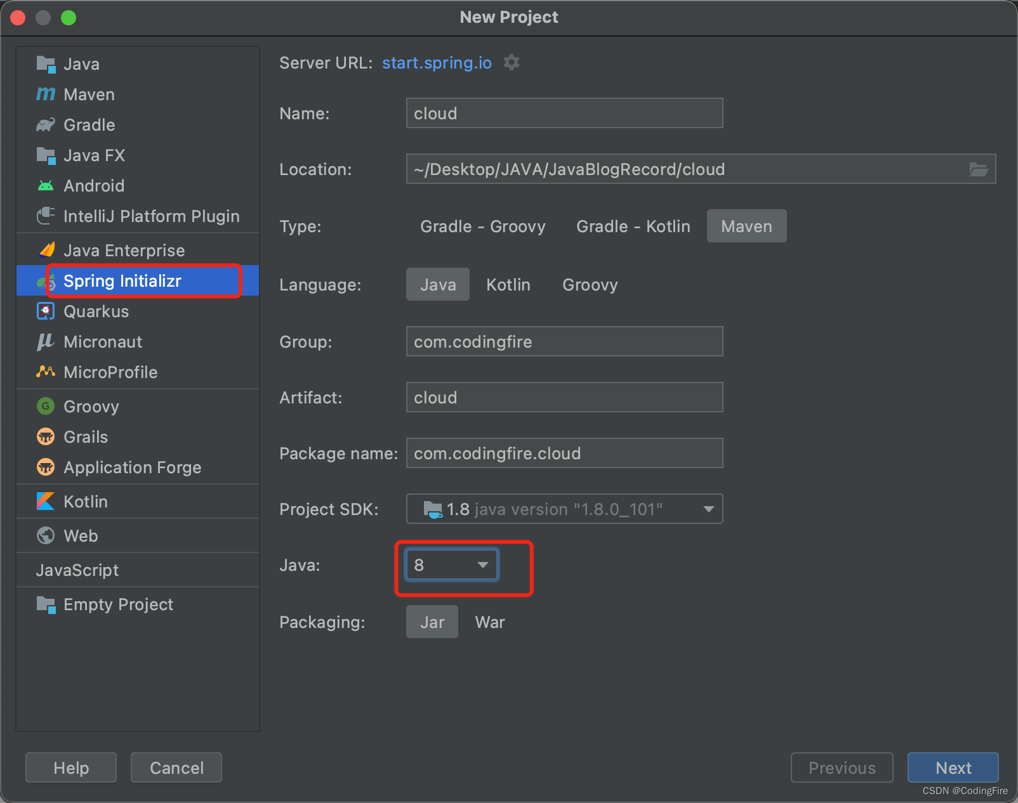Image resolution: width=1018 pixels, height=803 pixels.
Task: Select Java Enterprise in the list
Action: 138,251
